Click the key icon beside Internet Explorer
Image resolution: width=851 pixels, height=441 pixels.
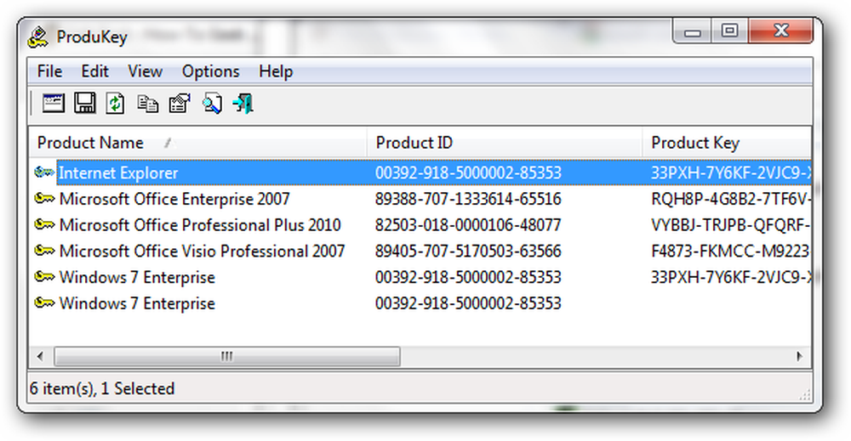[x=44, y=172]
